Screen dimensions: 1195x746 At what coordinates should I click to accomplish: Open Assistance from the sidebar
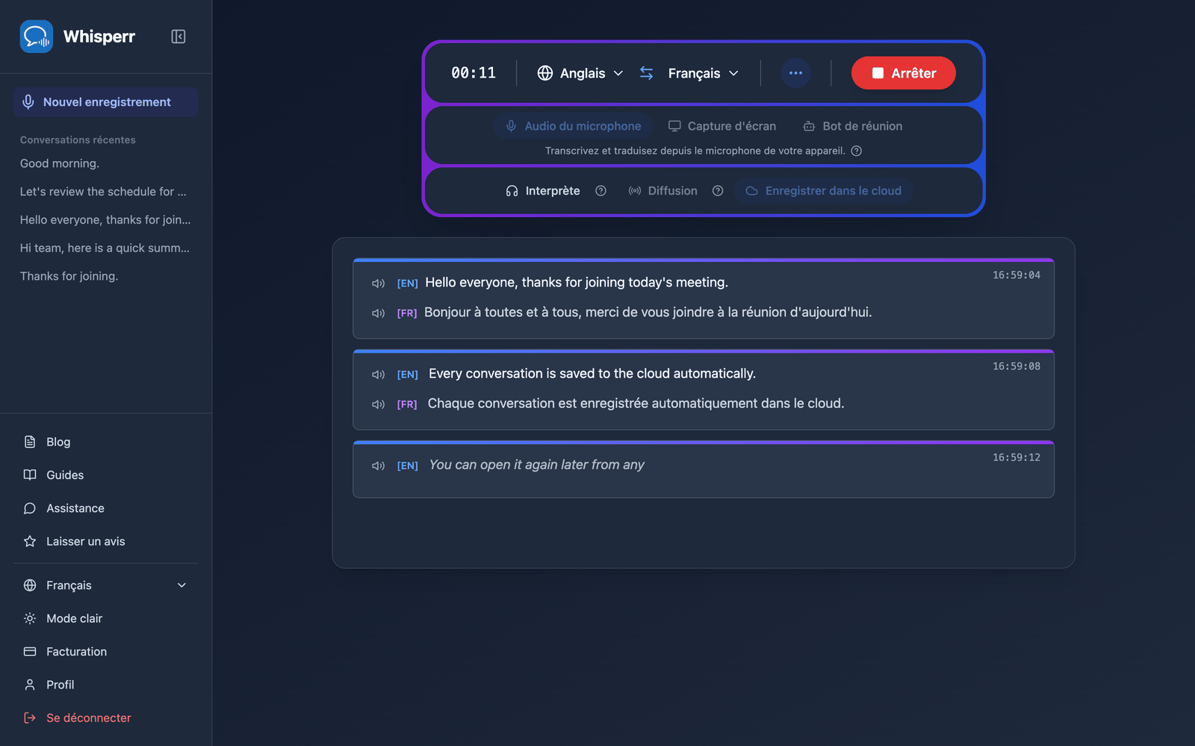tap(105, 508)
